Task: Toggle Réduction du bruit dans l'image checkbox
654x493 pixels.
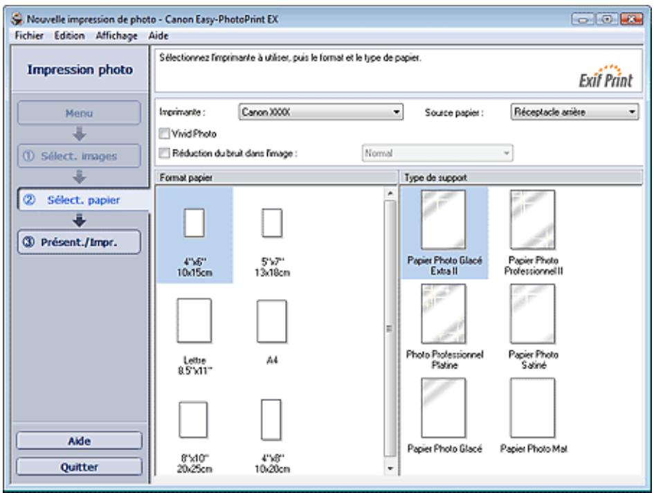Action: click(x=164, y=153)
